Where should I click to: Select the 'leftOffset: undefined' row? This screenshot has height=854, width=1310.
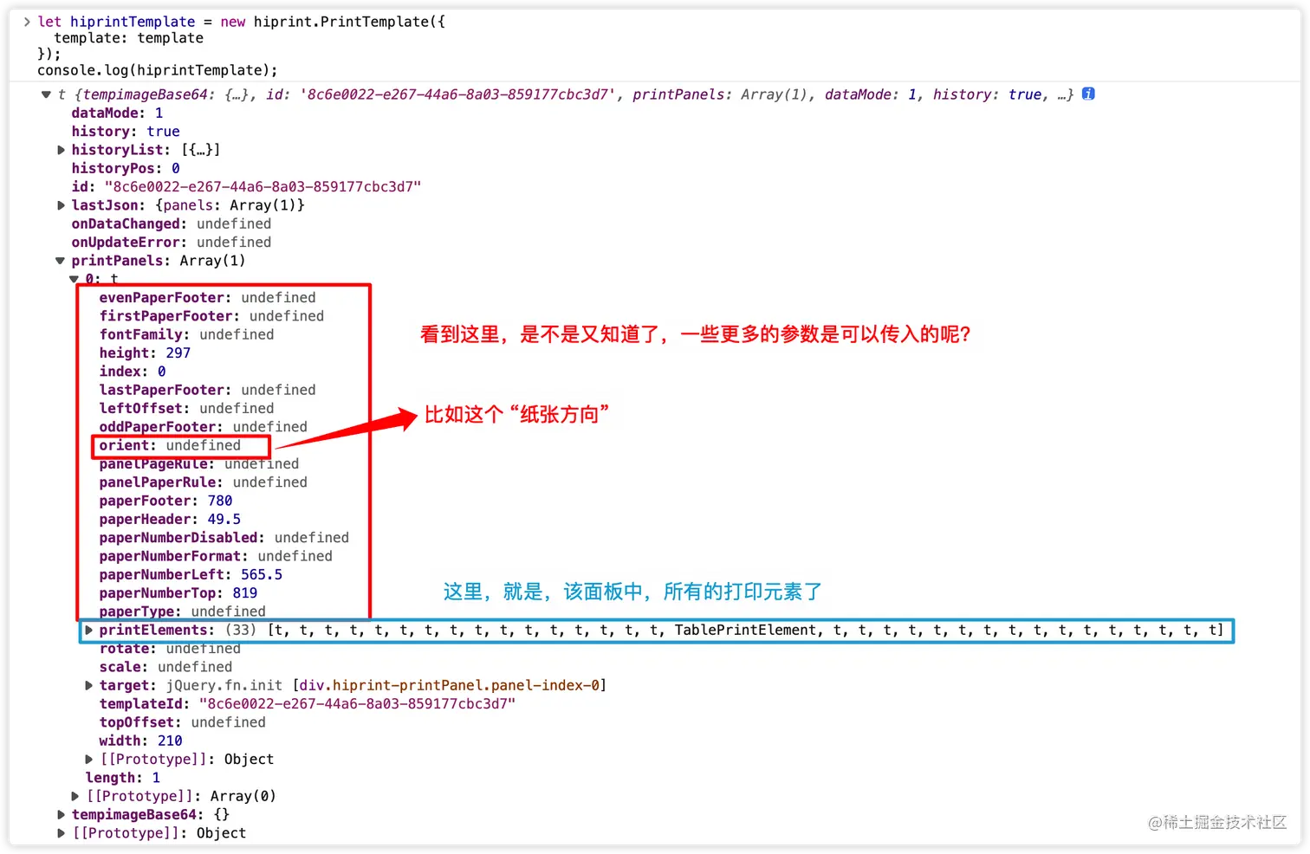(186, 409)
